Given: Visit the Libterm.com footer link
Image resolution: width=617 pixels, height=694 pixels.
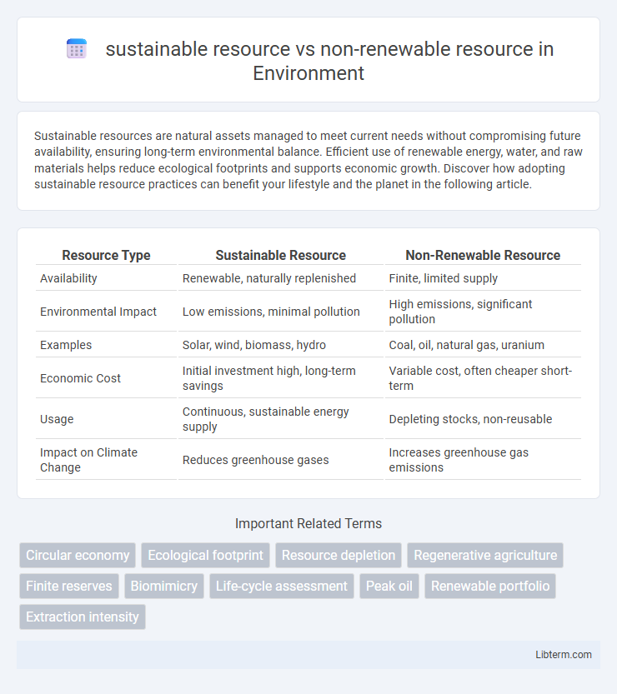Looking at the screenshot, I should click(x=564, y=655).
